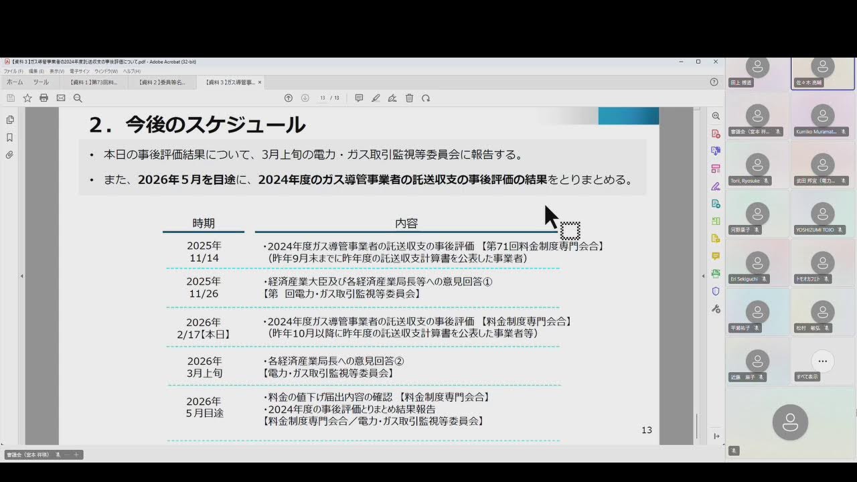Select participant tile 武田 邦宣
Viewport: 857px width, 482px height.
tap(822, 165)
